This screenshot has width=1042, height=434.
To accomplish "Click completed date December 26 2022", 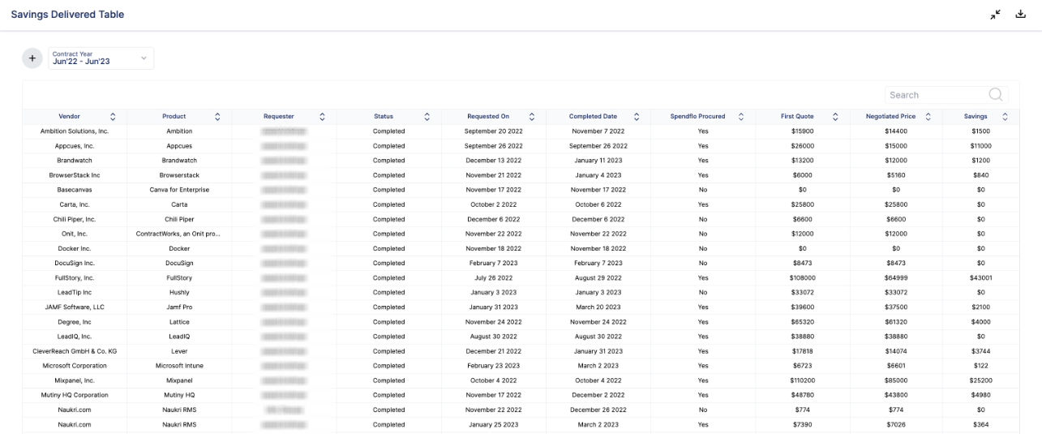I will coord(598,410).
